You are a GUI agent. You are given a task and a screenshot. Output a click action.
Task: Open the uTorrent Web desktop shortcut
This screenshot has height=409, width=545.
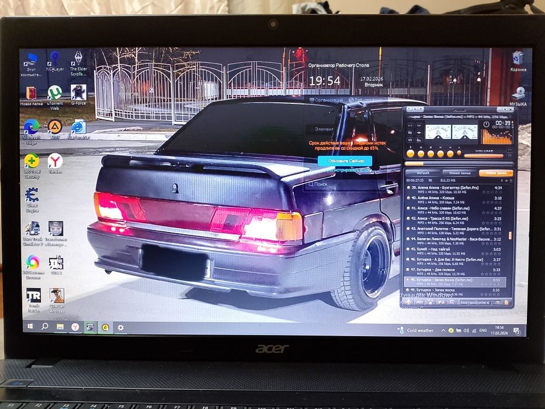(54, 98)
